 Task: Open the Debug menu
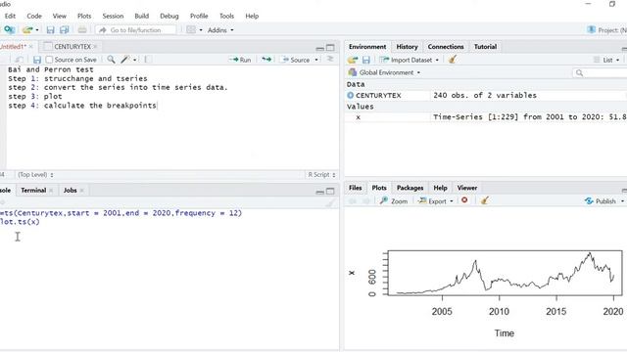tap(169, 16)
